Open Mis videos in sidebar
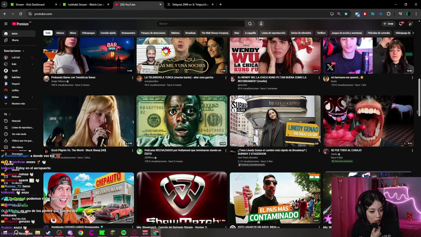Image resolution: width=421 pixels, height=237 pixels. [19, 147]
